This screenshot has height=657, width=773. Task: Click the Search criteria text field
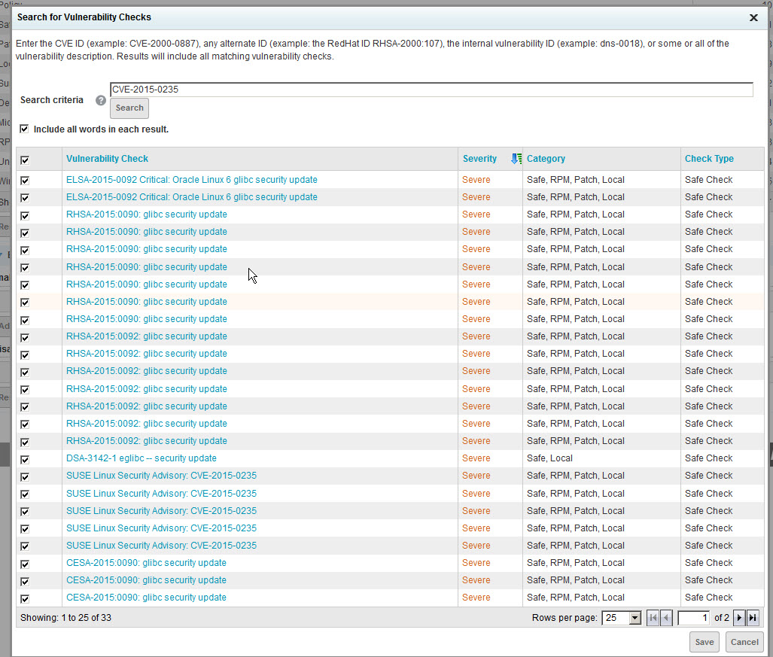click(431, 90)
